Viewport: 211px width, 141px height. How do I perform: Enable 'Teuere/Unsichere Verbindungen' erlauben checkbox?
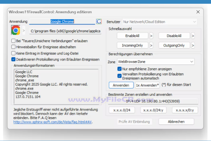point(13,41)
